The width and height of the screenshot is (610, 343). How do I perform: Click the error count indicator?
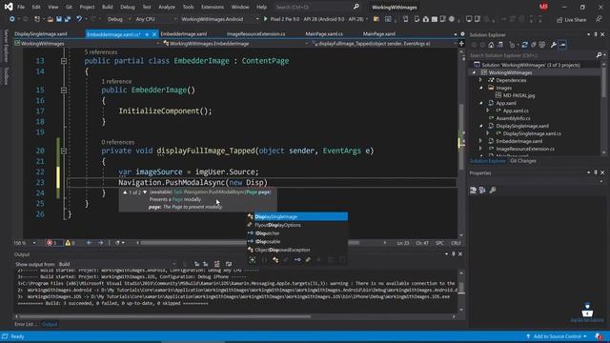[x=52, y=243]
